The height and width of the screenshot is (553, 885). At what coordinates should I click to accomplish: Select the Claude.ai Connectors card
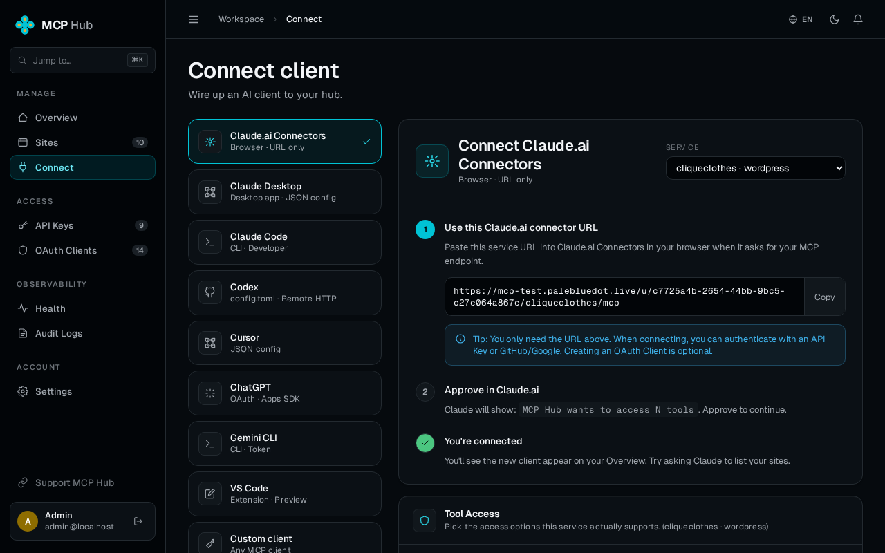click(x=285, y=142)
